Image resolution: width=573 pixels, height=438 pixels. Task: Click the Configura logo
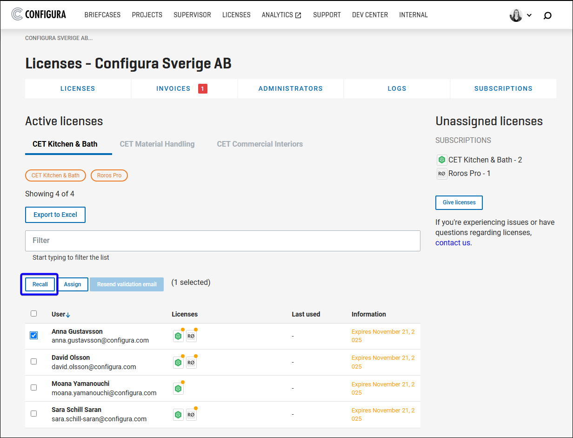pos(39,14)
